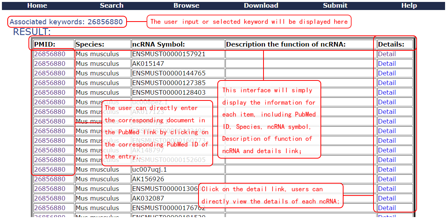The height and width of the screenshot is (219, 447).
Task: Open PubMed ID link for ENSMUST00000157921 row
Action: [x=50, y=54]
